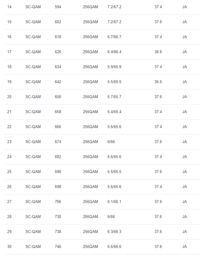The height and width of the screenshot is (260, 200).
Task: Click the frequency 690 cell
Action: pos(58,172)
